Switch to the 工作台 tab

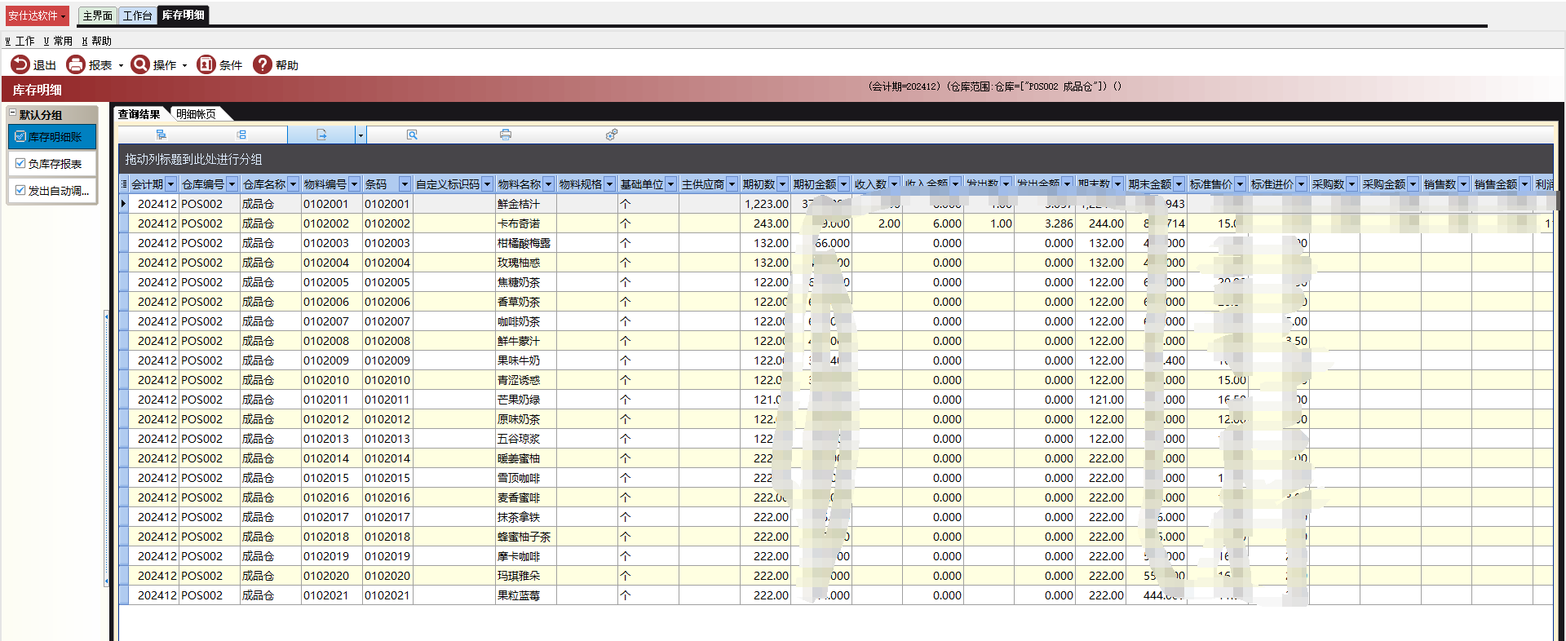[x=137, y=15]
